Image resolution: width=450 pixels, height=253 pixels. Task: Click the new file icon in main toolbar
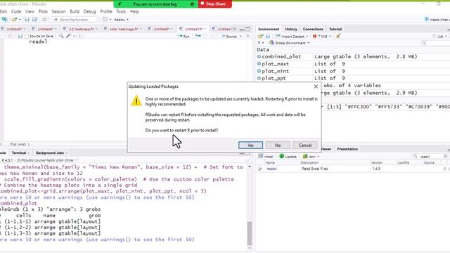point(4,20)
